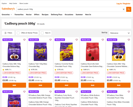Open 'Cadbury Bournville Dark Chocolate Giant Buttons' title

coord(92,65)
